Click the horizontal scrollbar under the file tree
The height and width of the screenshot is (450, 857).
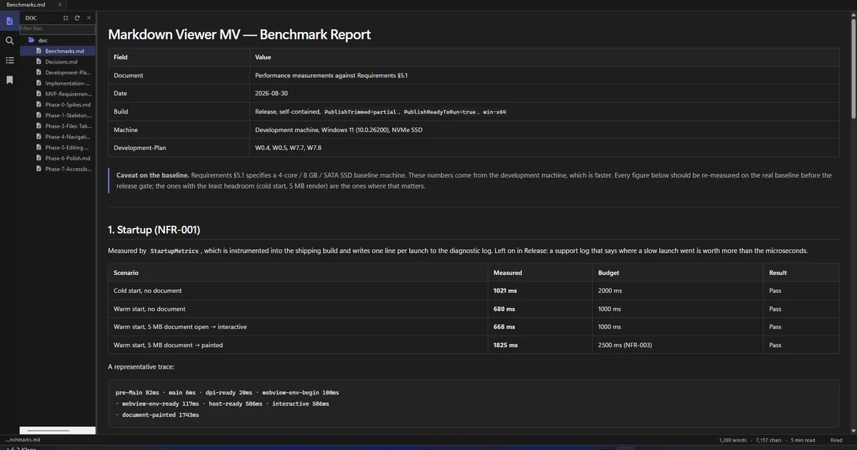57,431
